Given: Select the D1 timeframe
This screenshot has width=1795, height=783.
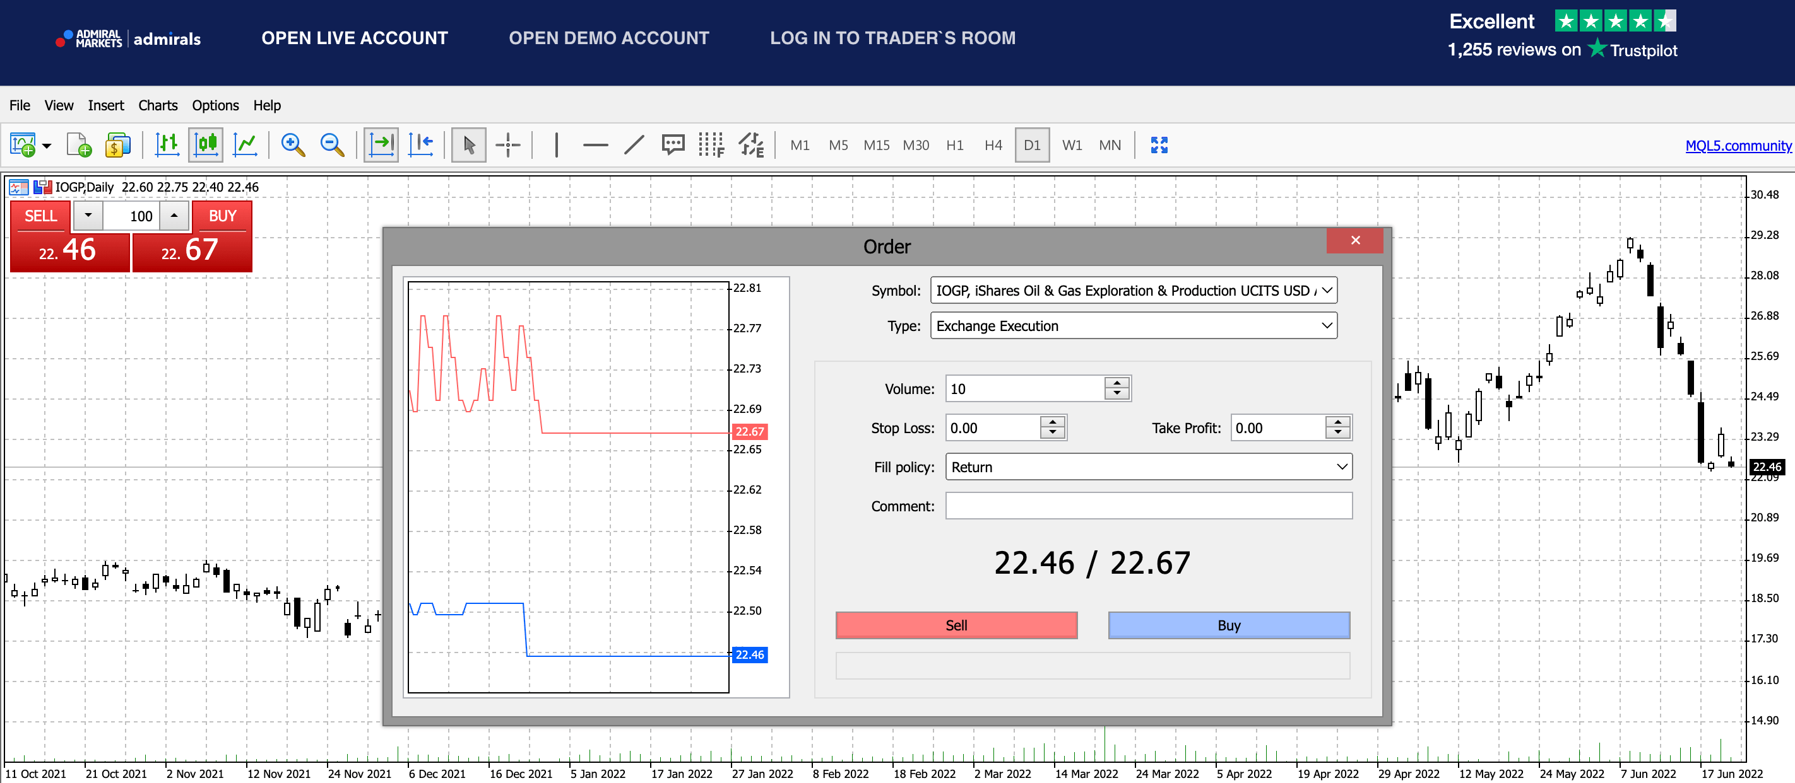Looking at the screenshot, I should pos(1032,146).
